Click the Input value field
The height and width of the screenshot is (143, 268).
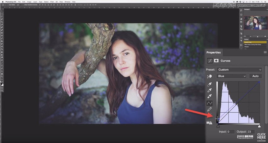[x=231, y=132]
